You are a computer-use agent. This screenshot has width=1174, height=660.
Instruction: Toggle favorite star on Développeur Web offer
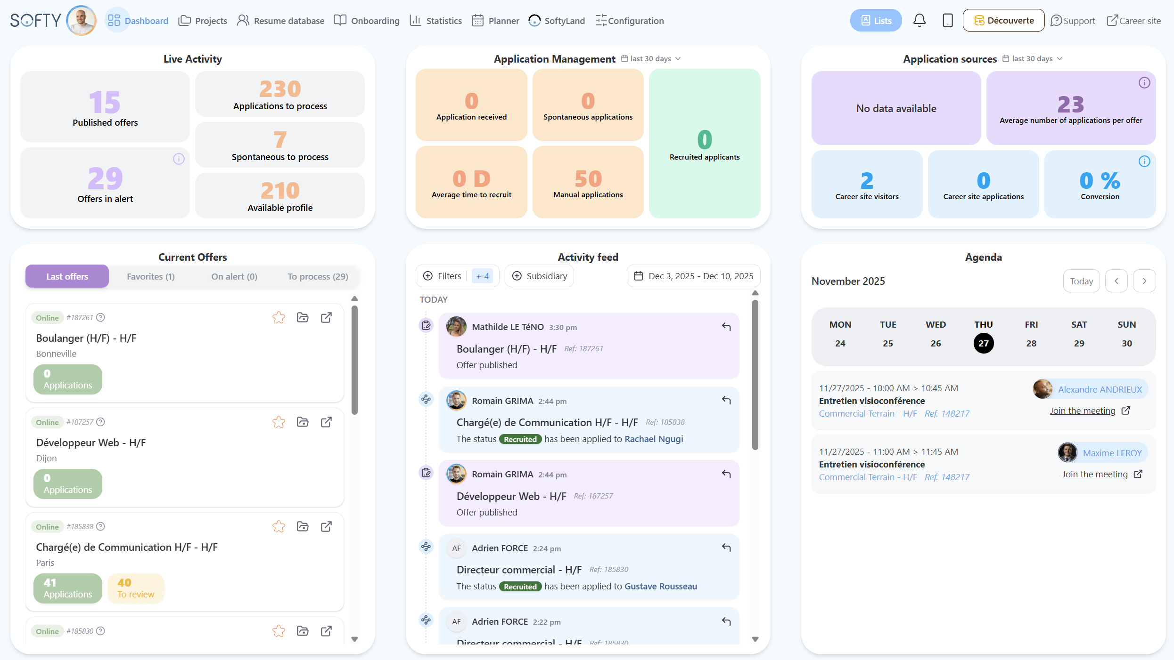pyautogui.click(x=279, y=422)
